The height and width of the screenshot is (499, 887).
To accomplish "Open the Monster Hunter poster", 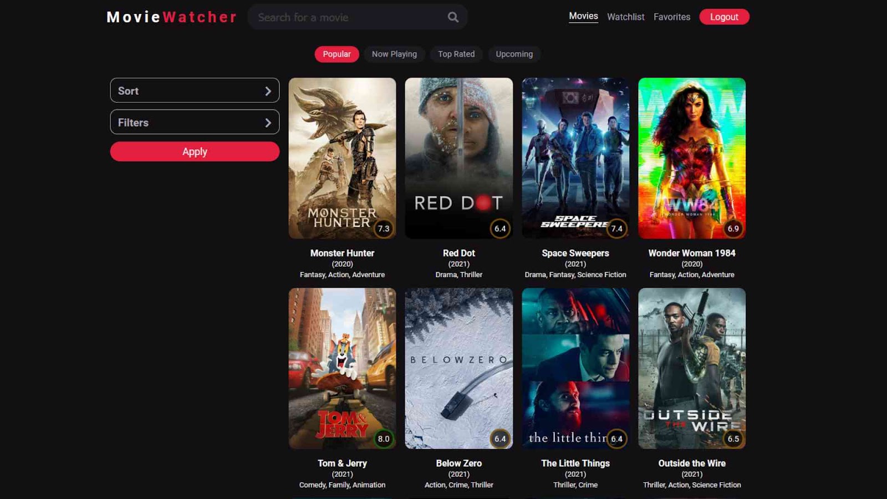I will [x=343, y=158].
